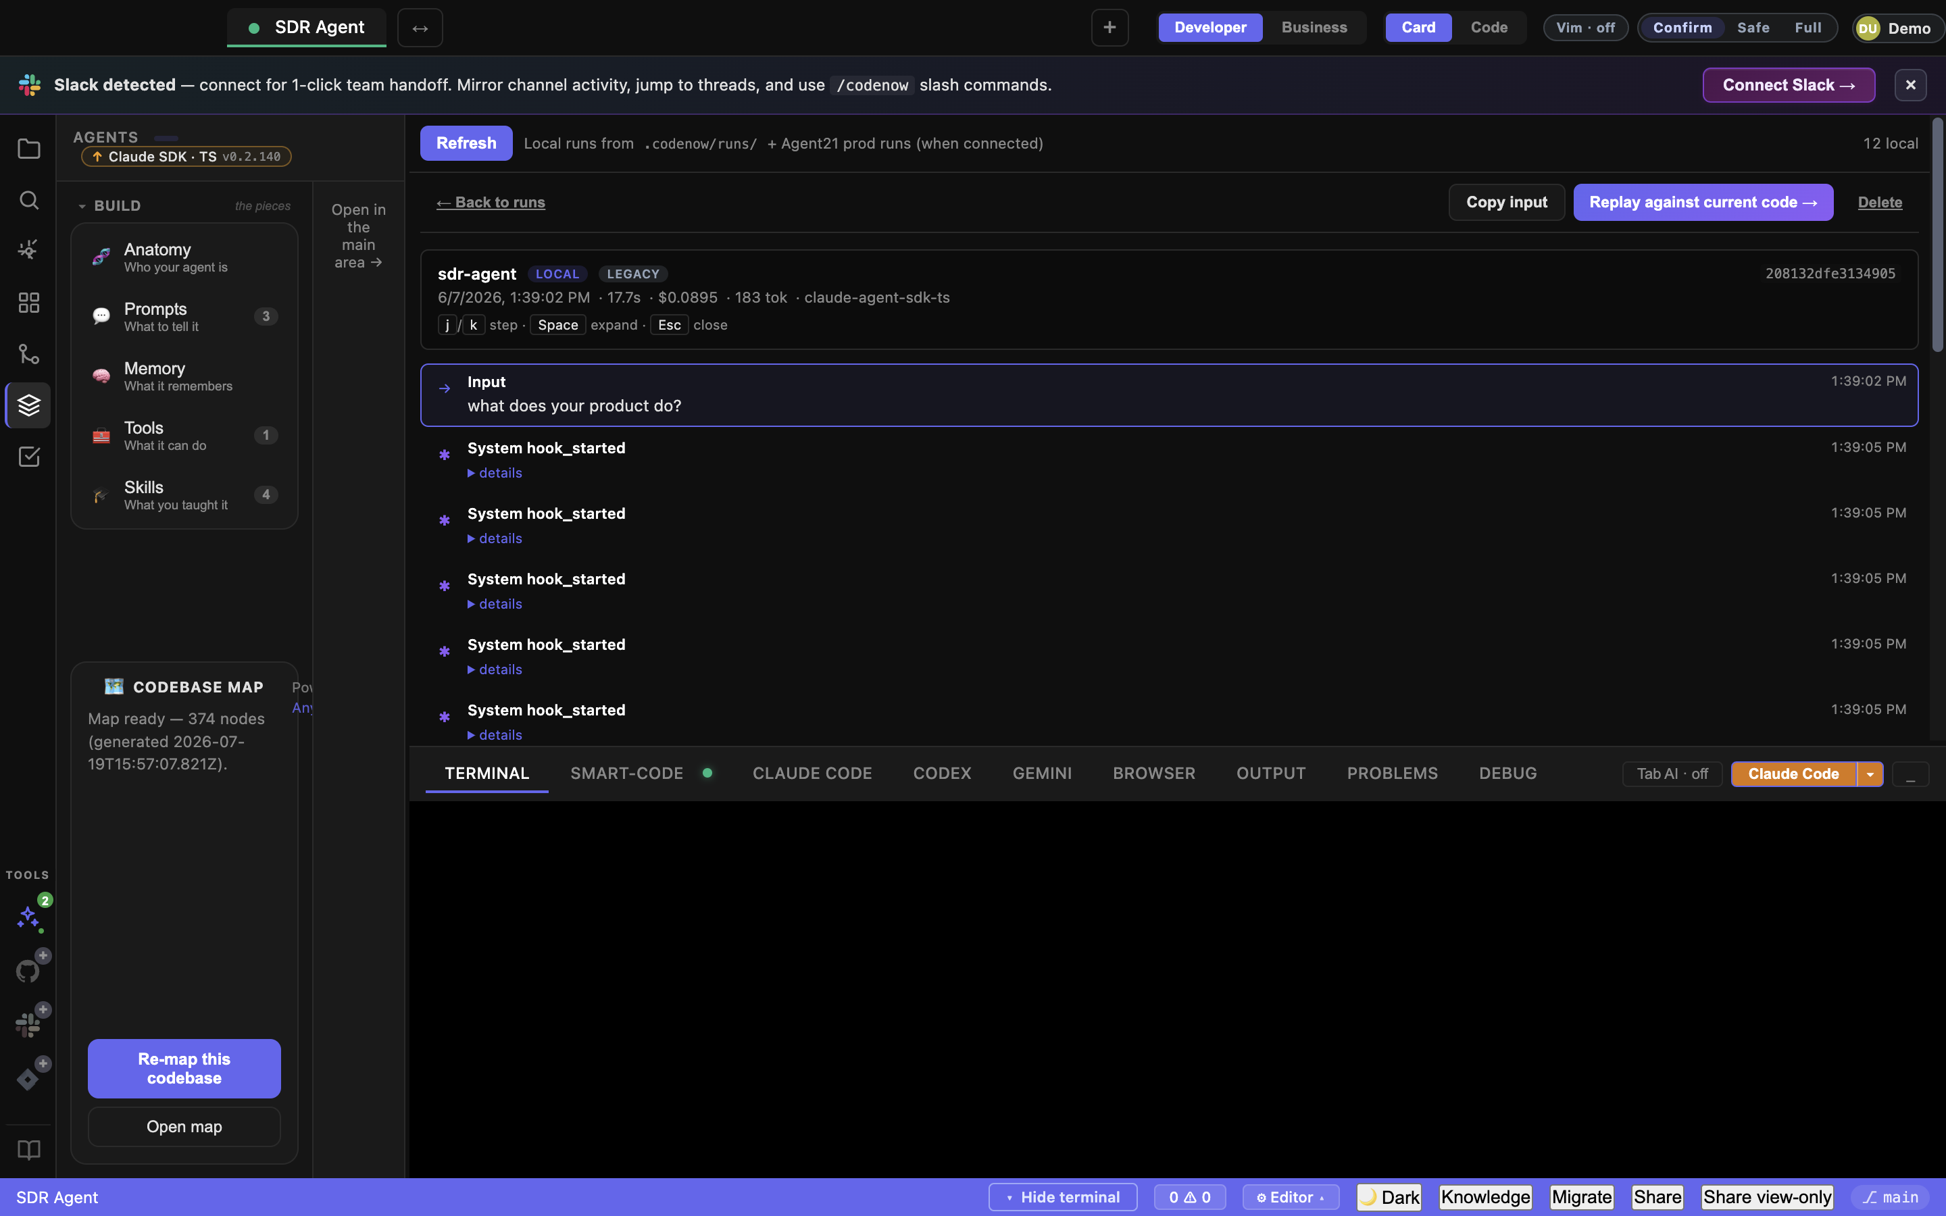Image resolution: width=1946 pixels, height=1216 pixels.
Task: Open the four-squares grid sidebar icon
Action: (x=29, y=303)
